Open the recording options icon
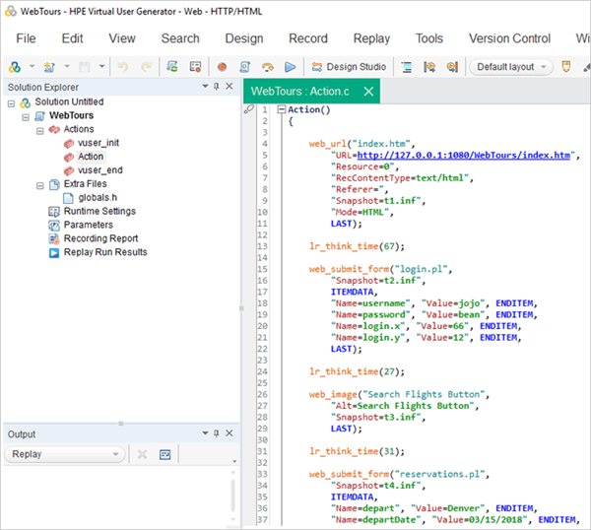The width and height of the screenshot is (591, 530). click(195, 67)
